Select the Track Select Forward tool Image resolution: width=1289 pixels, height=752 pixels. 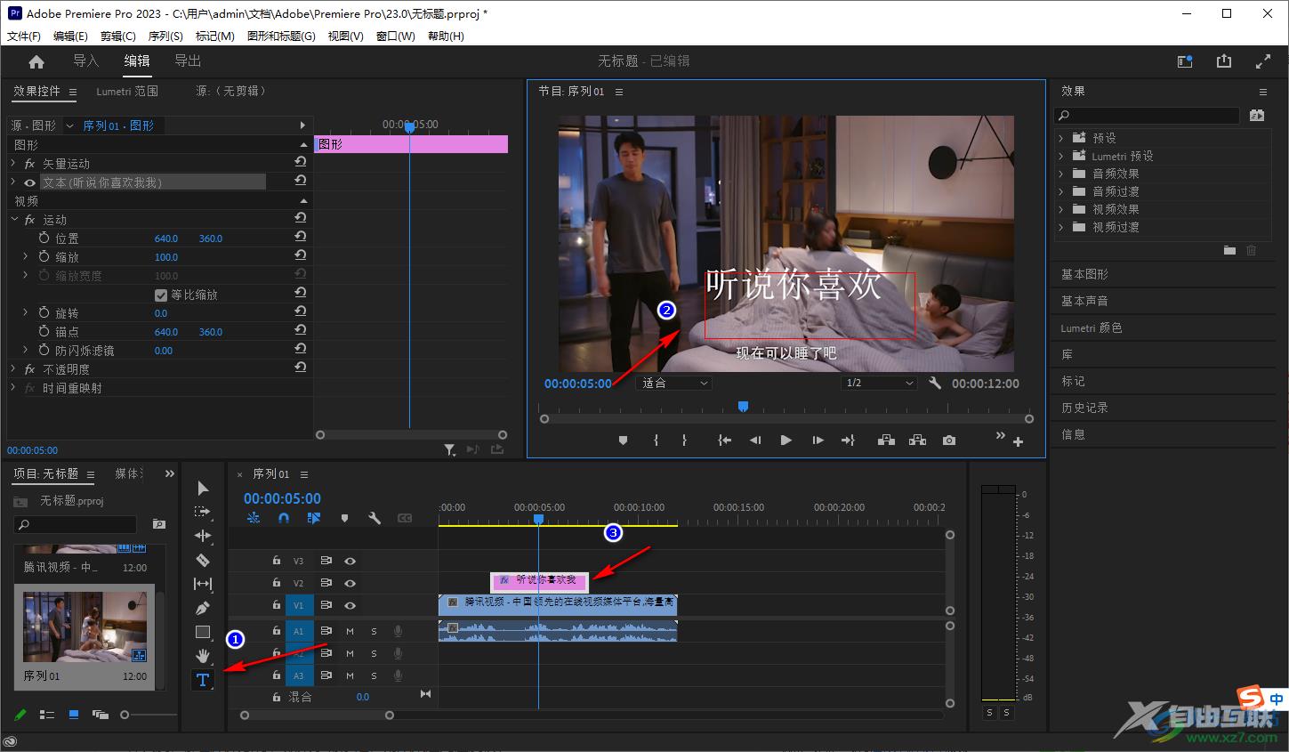[x=203, y=512]
